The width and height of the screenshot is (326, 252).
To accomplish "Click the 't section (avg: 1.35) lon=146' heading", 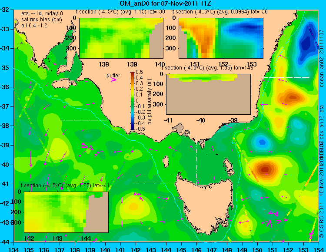I will pos(207,68).
